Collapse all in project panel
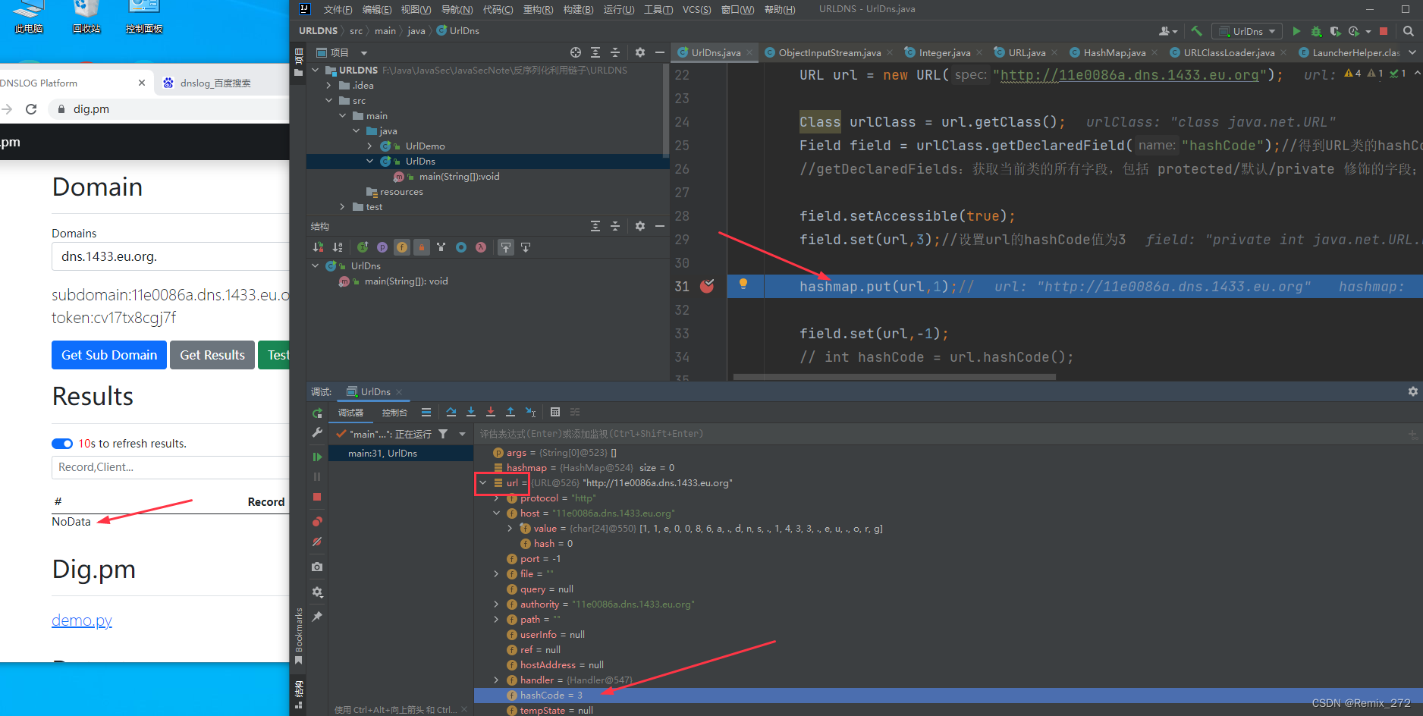The height and width of the screenshot is (716, 1423). 615,52
